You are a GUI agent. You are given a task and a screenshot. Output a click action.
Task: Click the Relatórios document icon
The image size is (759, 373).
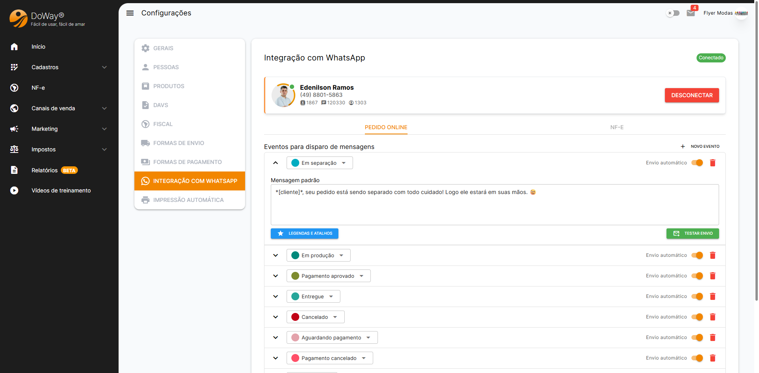(x=14, y=170)
